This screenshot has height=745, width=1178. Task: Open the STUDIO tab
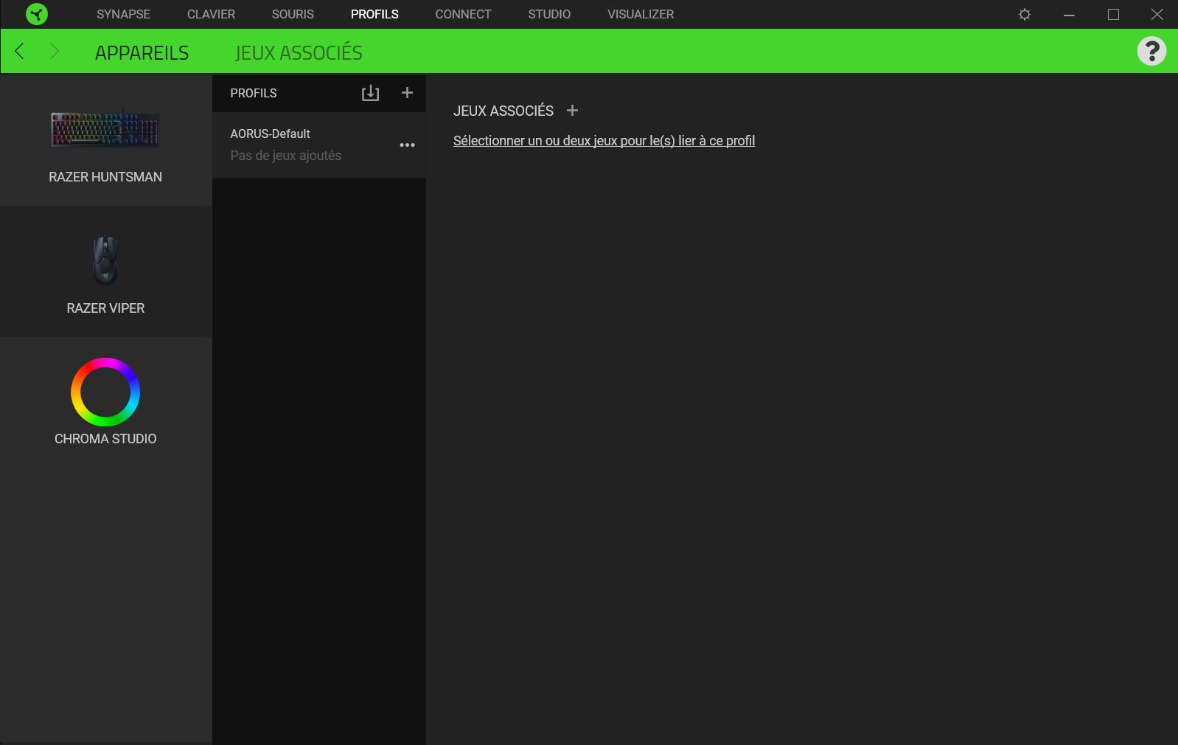(x=549, y=14)
